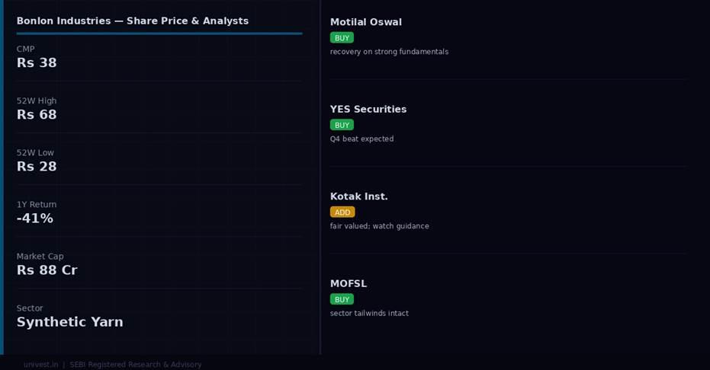Select the 52W High label
710x370 pixels.
[37, 100]
